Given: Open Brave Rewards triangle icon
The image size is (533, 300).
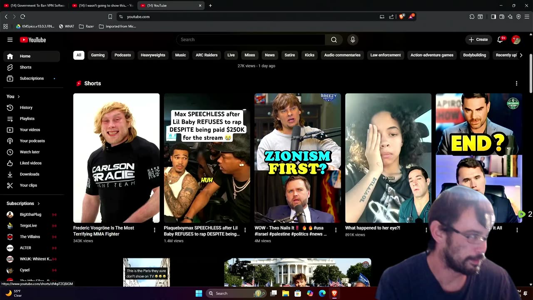Looking at the screenshot, I should click(x=411, y=17).
